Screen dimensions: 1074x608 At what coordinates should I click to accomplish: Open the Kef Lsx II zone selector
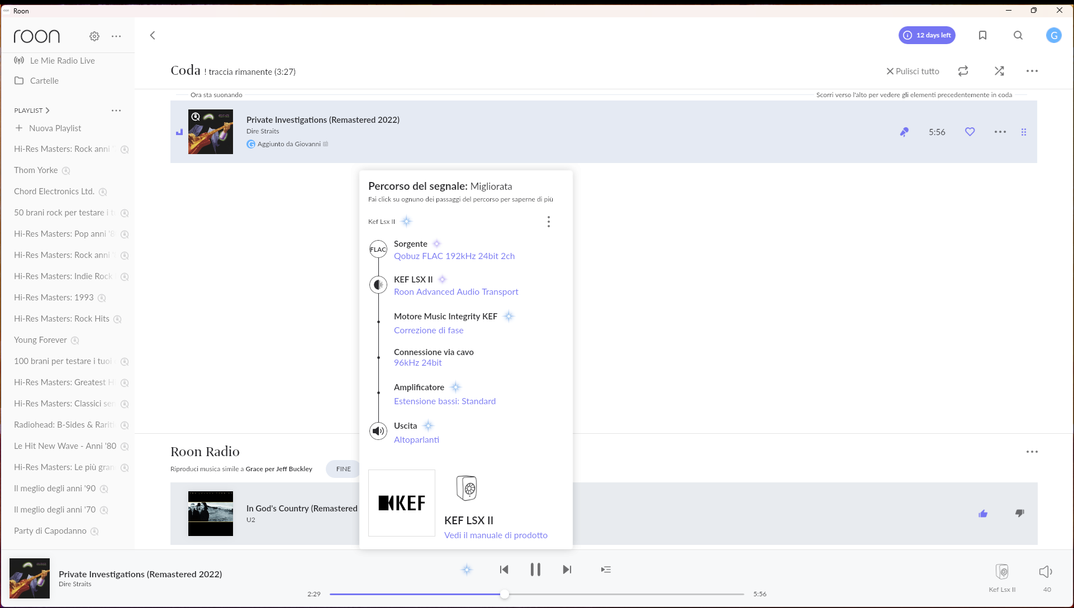1002,577
